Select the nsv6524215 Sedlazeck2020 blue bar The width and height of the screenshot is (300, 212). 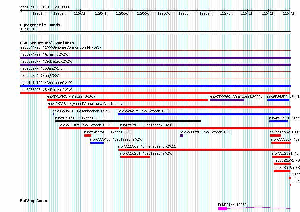(x=204, y=114)
